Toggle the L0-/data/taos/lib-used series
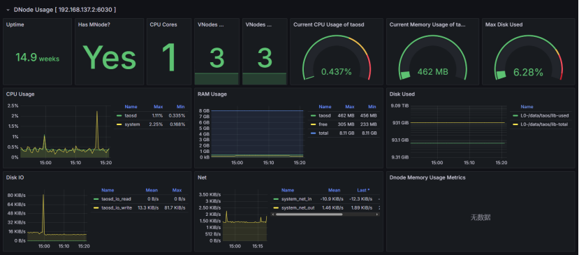This screenshot has height=255, width=579. [544, 115]
